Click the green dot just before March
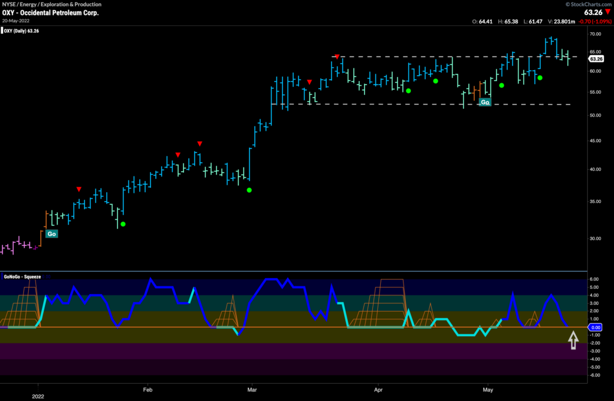This screenshot has height=401, width=614. tap(249, 190)
